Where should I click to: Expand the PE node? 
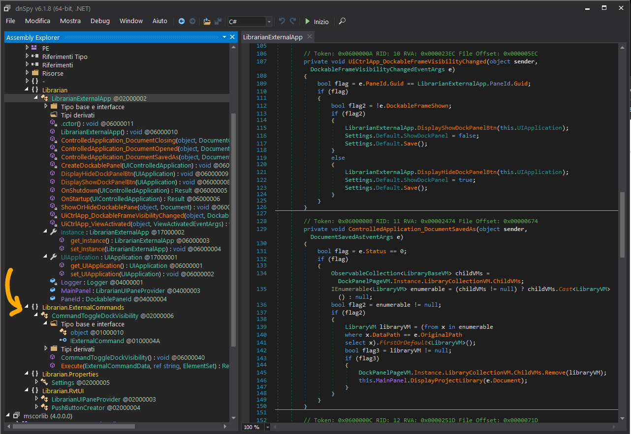(27, 48)
